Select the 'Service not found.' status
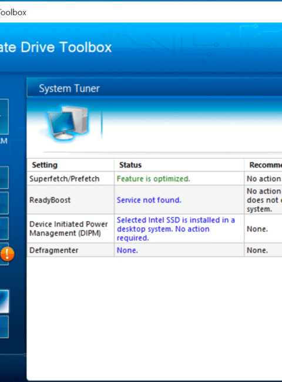Viewport: 282px width, 382px height. pyautogui.click(x=149, y=200)
